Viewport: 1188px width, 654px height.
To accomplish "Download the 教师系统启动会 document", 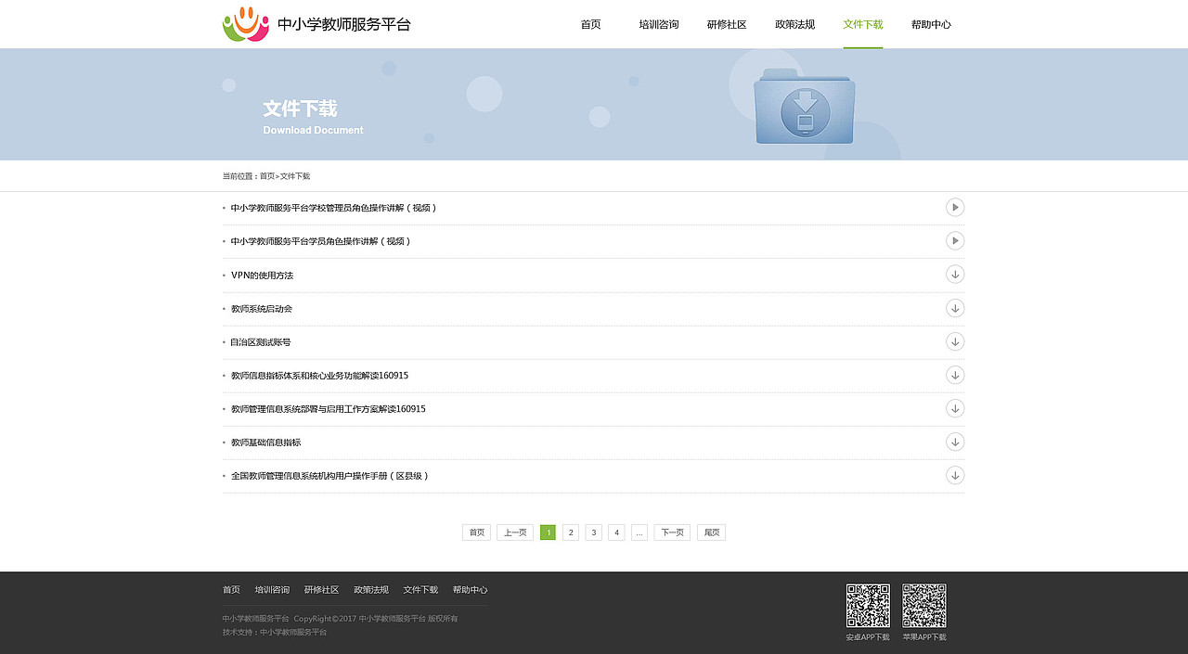I will click(955, 307).
